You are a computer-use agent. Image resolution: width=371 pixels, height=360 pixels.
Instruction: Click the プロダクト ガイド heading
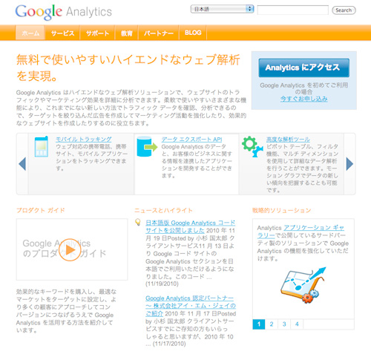click(41, 210)
